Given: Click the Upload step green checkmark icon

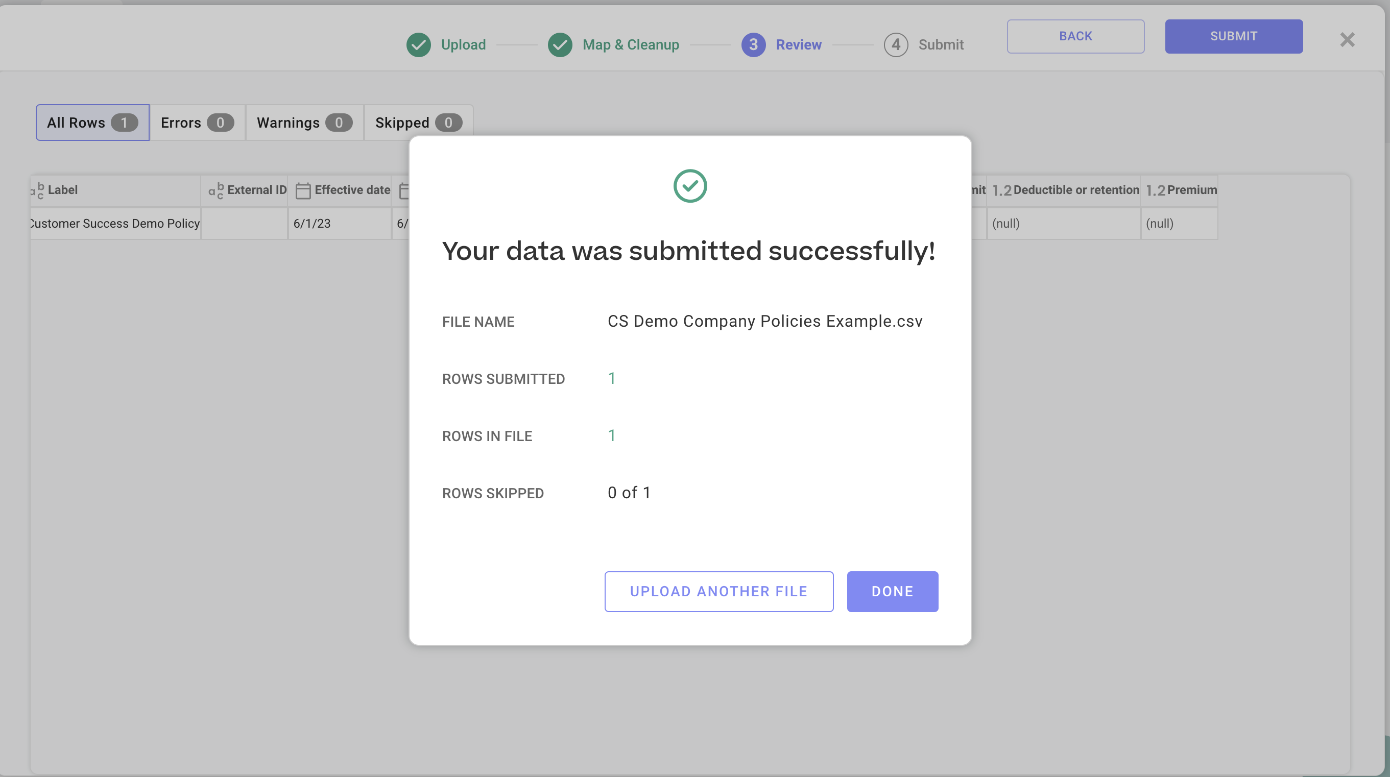Looking at the screenshot, I should click(x=418, y=45).
